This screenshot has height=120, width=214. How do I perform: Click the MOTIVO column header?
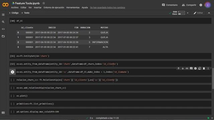[104, 28]
